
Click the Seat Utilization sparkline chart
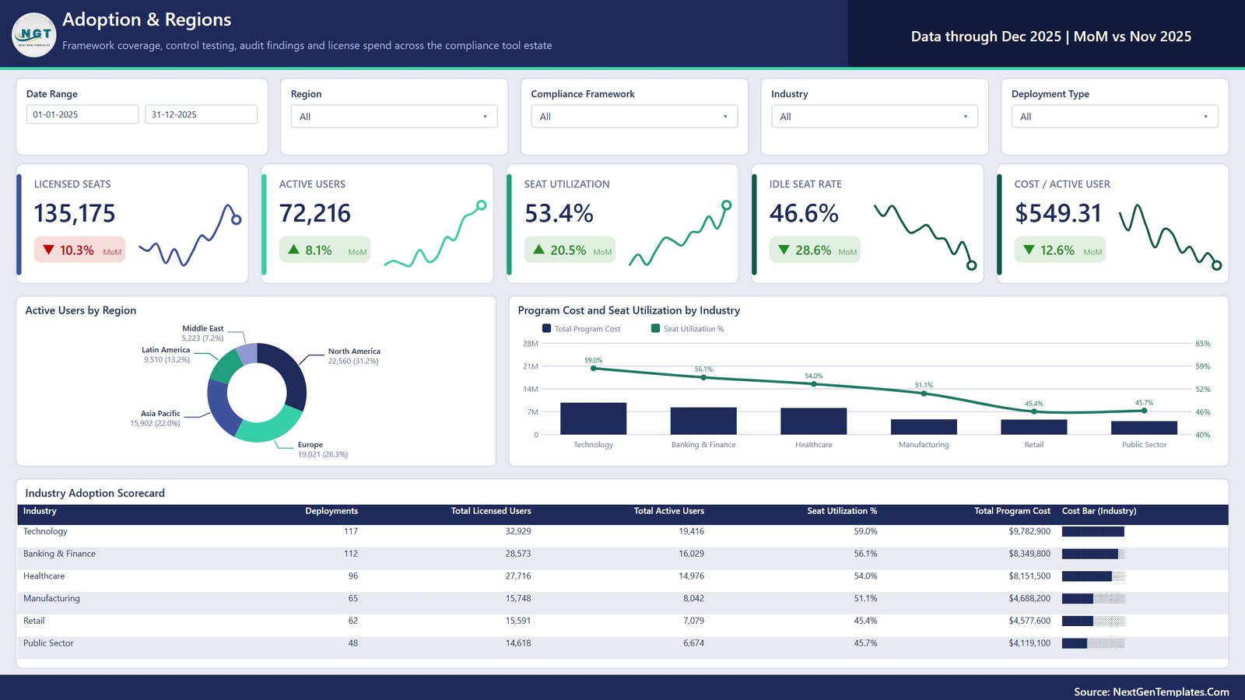point(680,233)
